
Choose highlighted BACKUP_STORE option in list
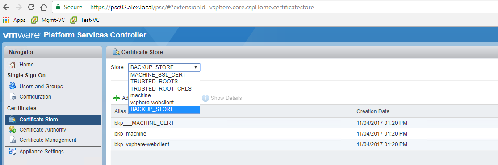(x=164, y=109)
